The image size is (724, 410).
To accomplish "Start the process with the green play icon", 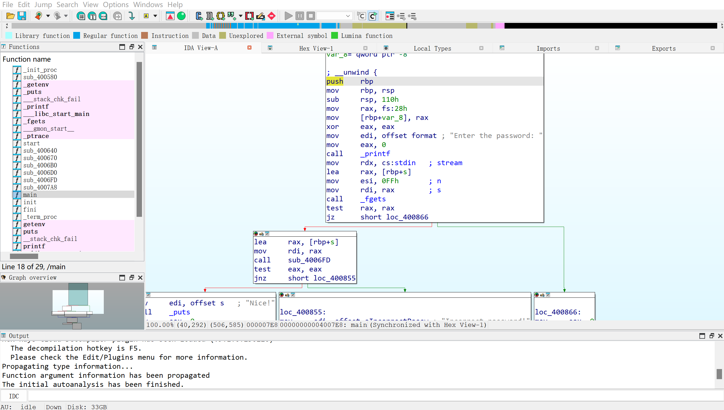I will tap(288, 16).
